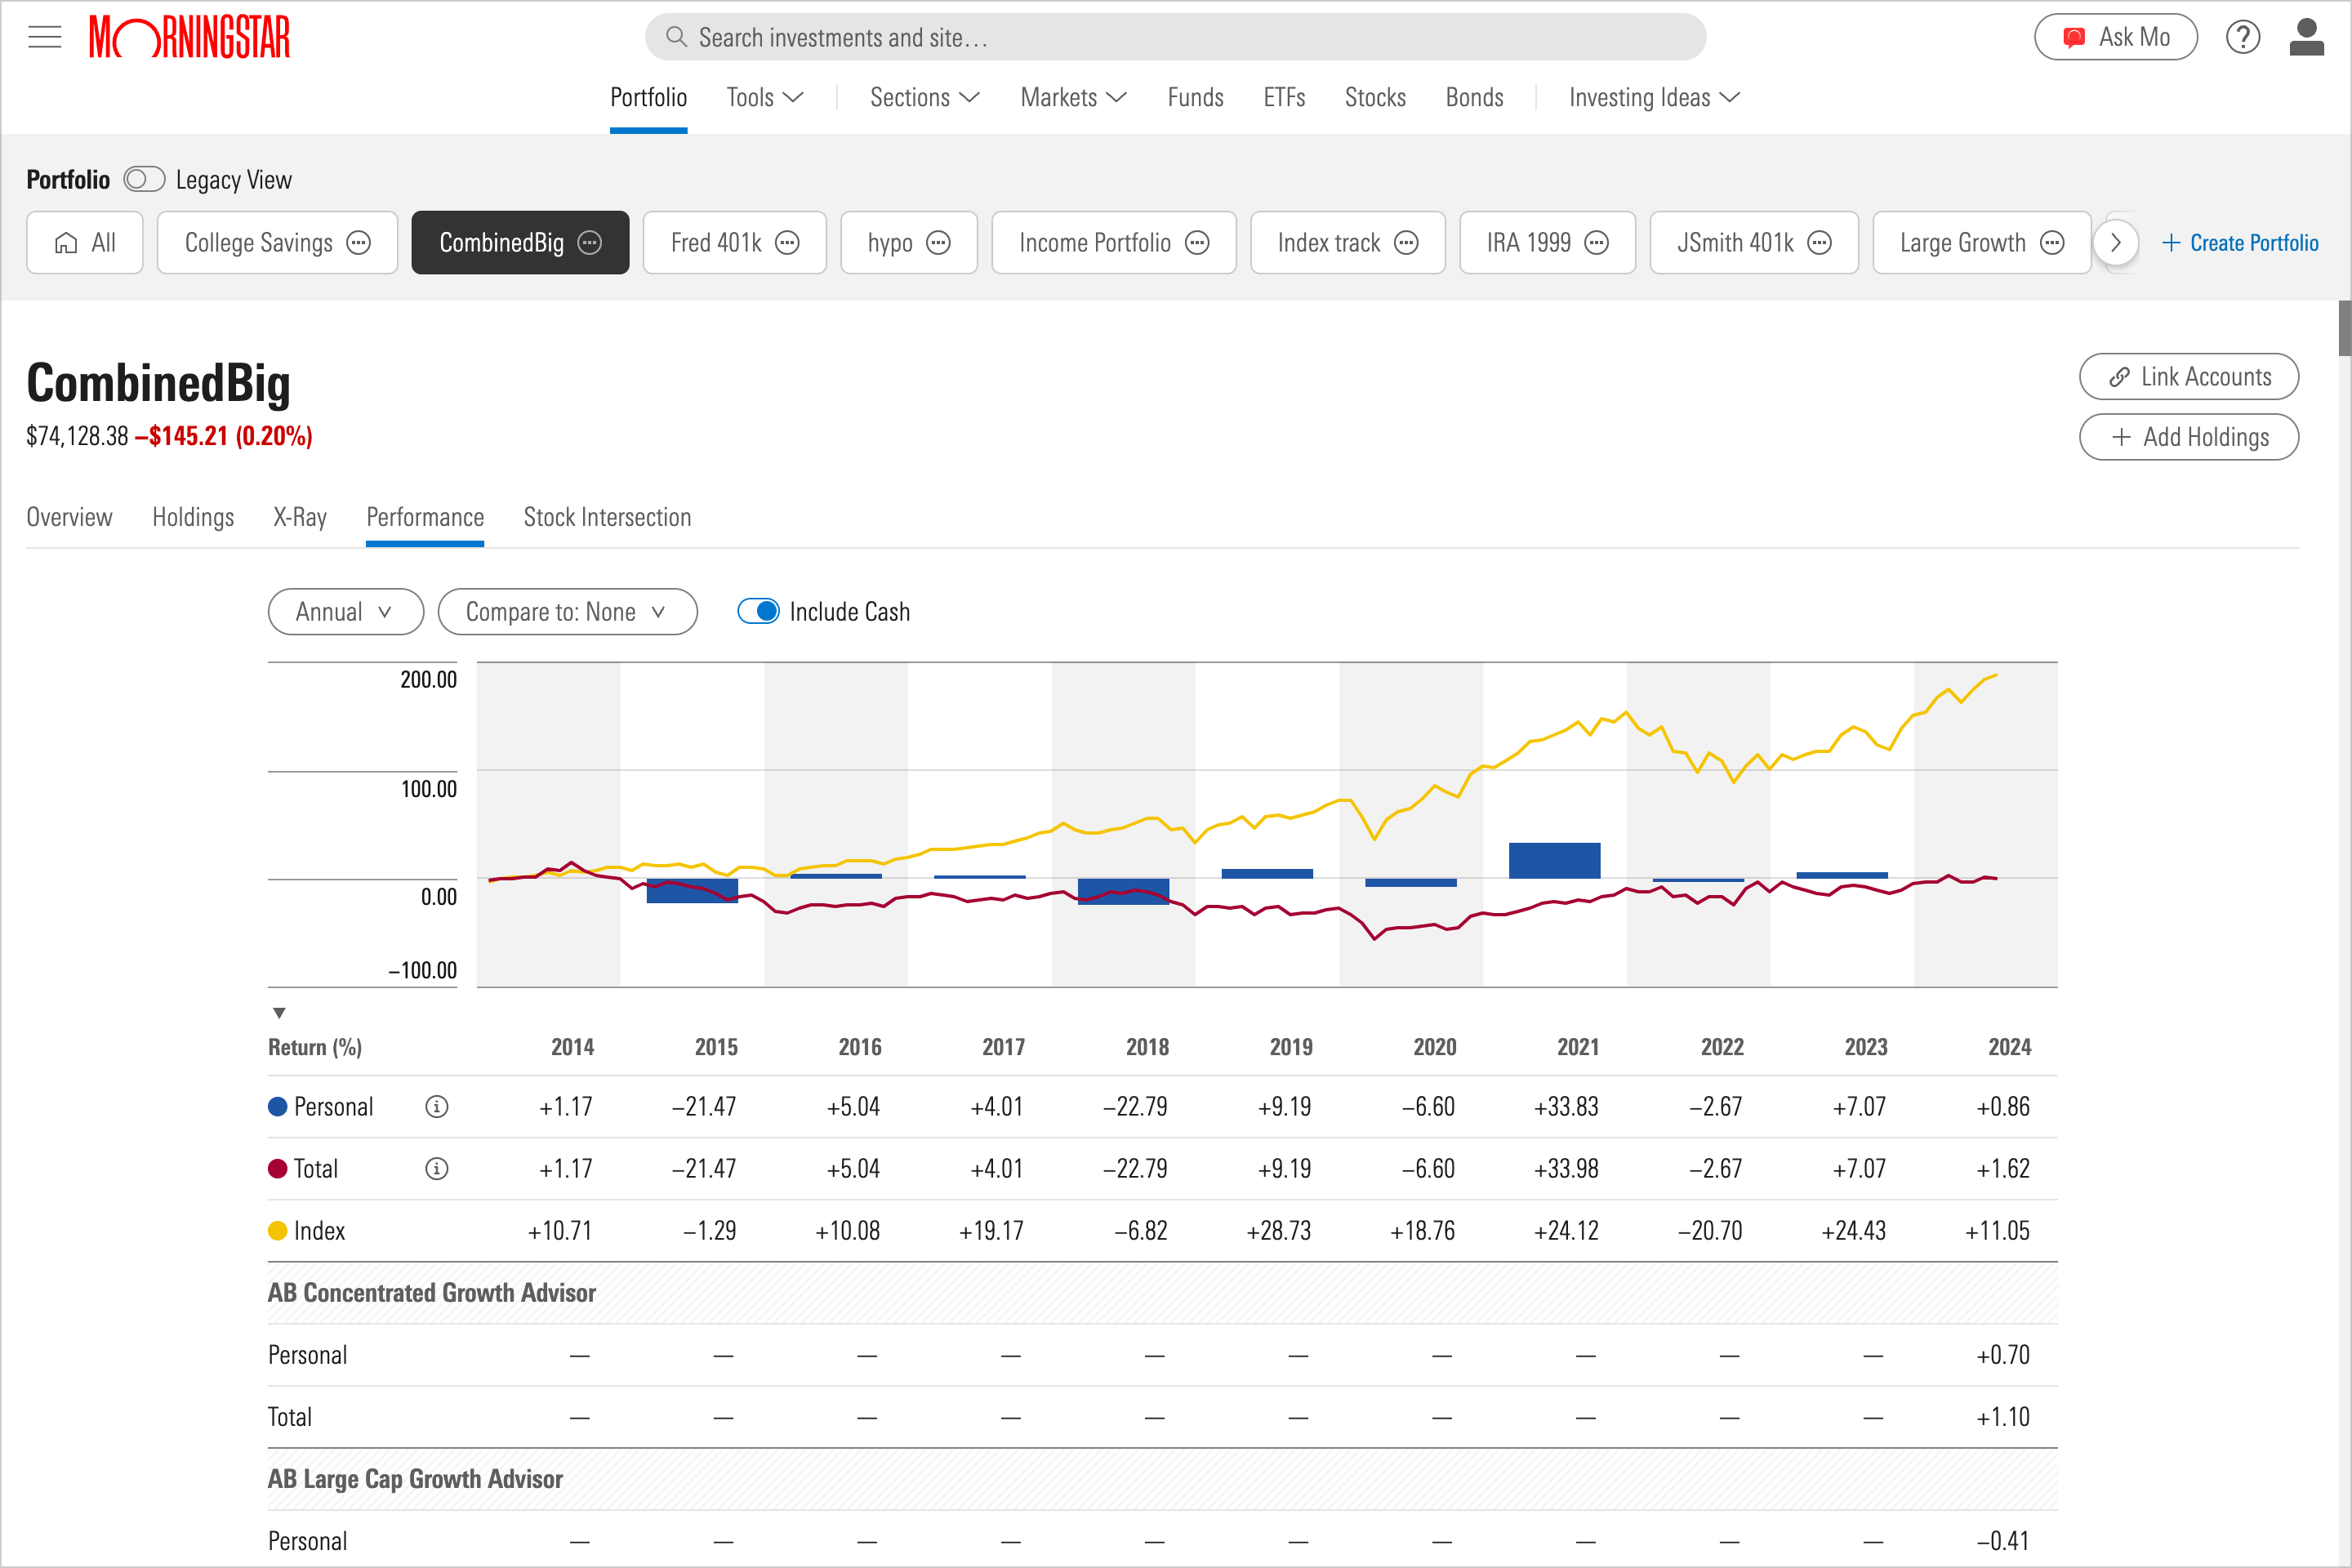Switch to Stock Intersection tab
This screenshot has height=1568, width=2352.
[x=607, y=517]
